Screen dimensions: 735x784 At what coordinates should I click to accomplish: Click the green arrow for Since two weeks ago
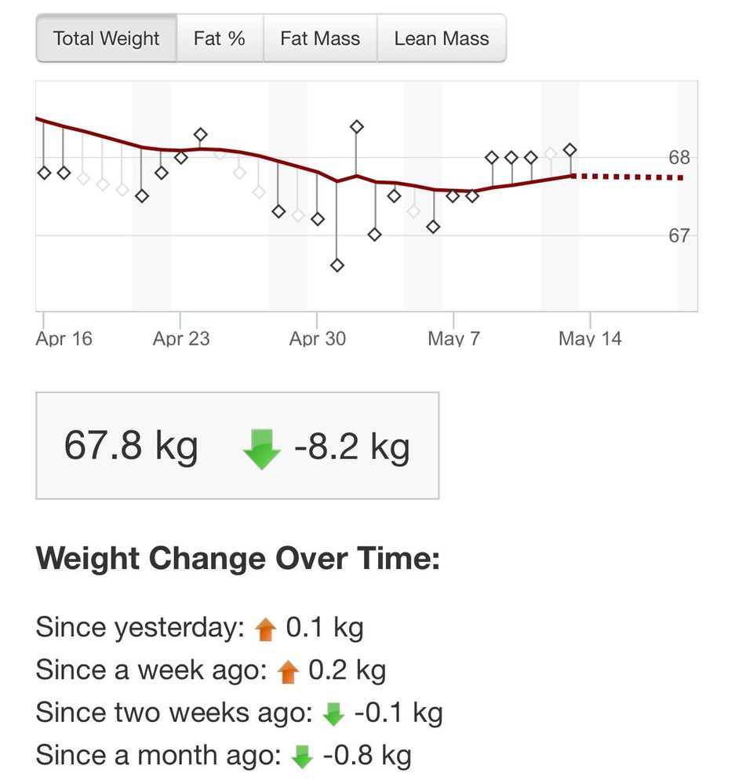pos(334,713)
